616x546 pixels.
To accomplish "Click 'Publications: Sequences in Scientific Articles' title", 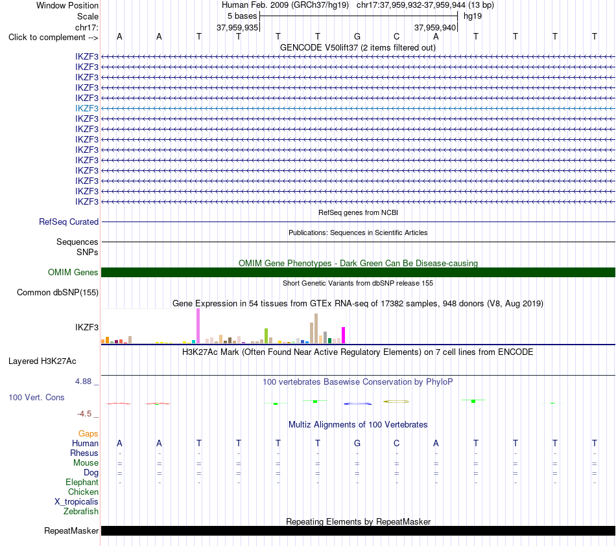I will (358, 233).
